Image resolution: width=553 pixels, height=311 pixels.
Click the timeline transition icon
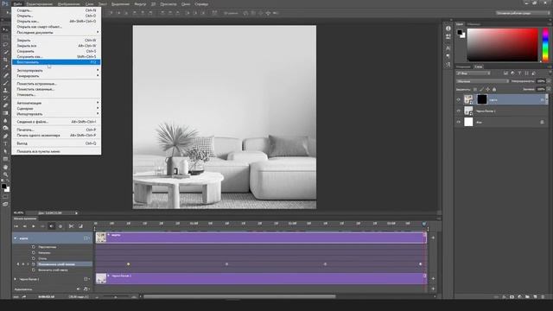click(x=80, y=226)
